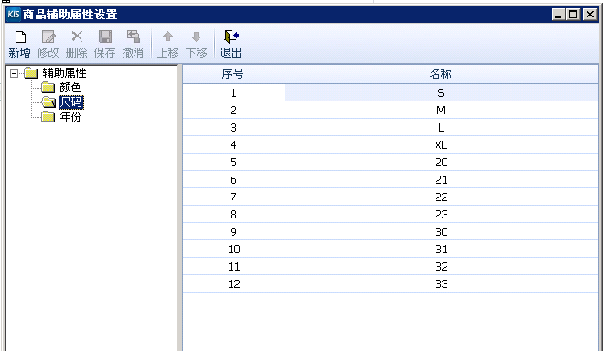
Task: Click the 辅助属性 root folder label
Action: pyautogui.click(x=64, y=73)
